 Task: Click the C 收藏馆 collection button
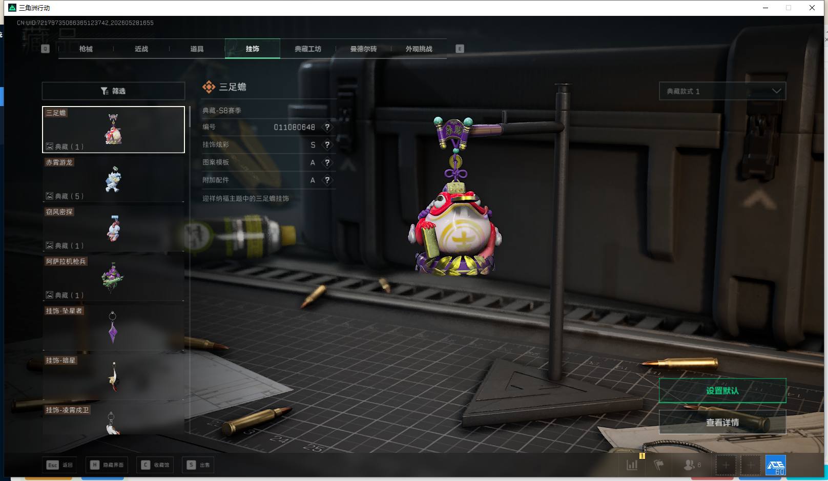(155, 465)
